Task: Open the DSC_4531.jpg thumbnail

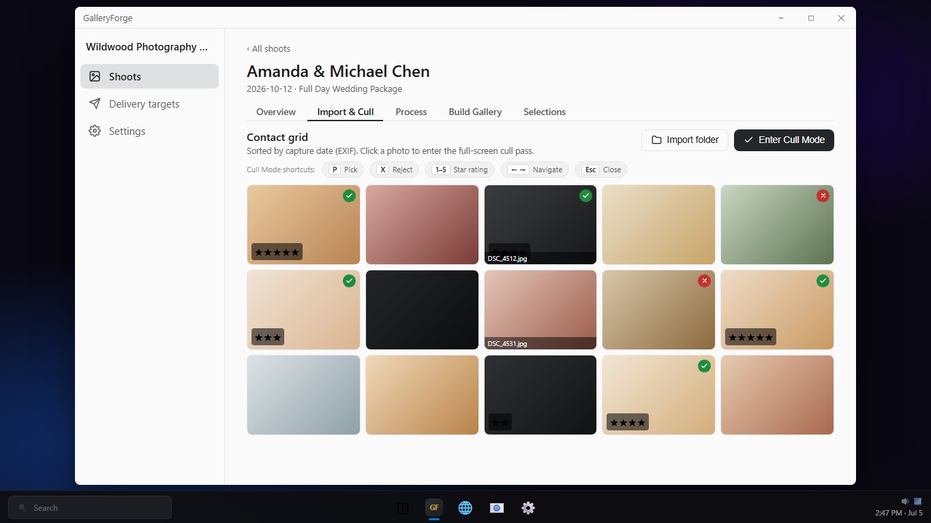Action: pyautogui.click(x=540, y=310)
